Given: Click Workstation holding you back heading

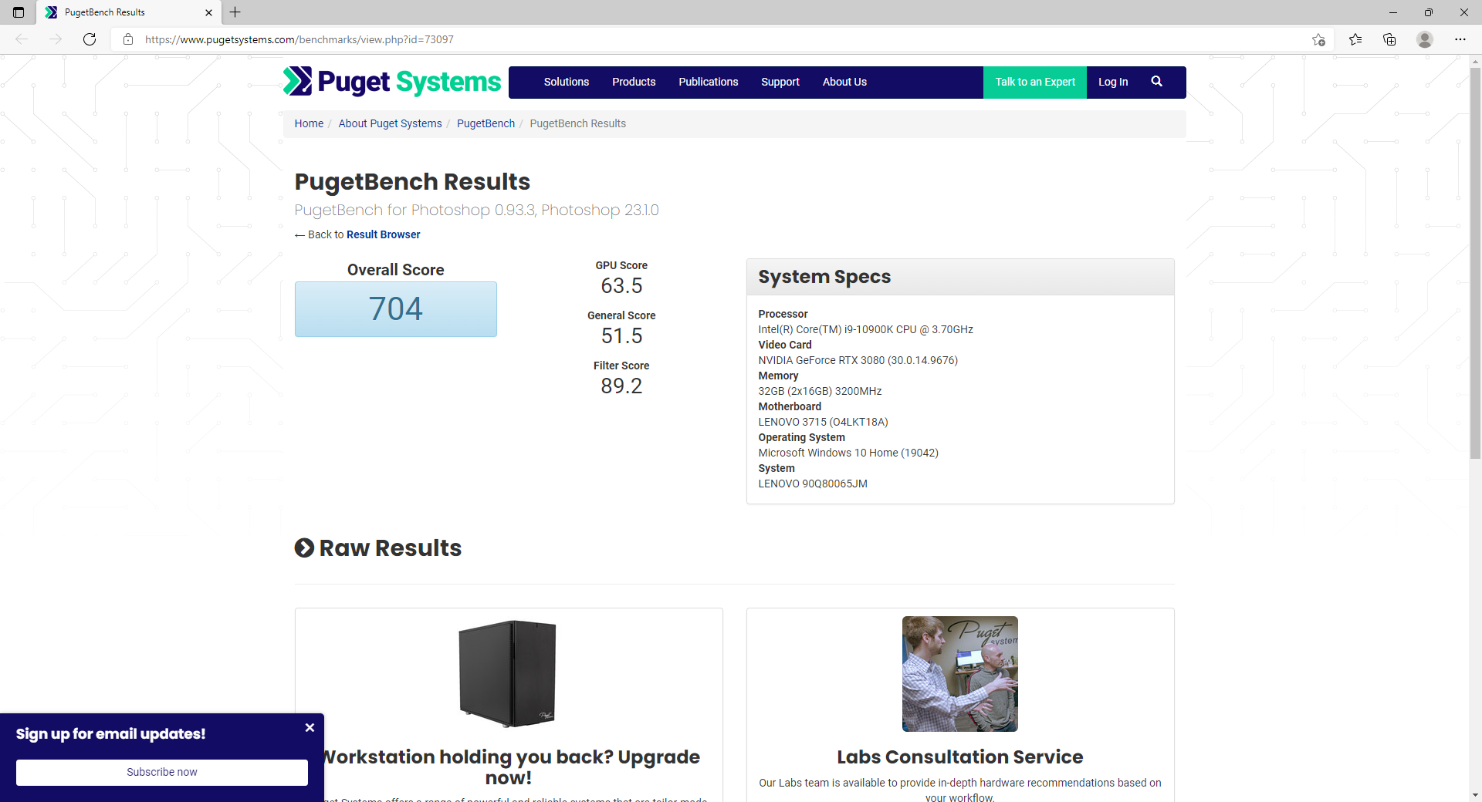Looking at the screenshot, I should (509, 767).
